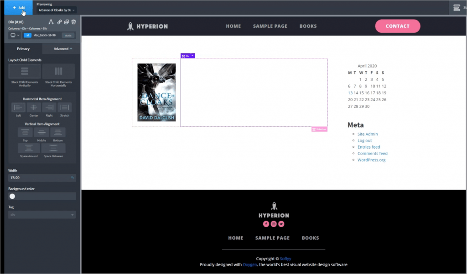Open the Background color swatch picker
The width and height of the screenshot is (467, 274).
[12, 196]
